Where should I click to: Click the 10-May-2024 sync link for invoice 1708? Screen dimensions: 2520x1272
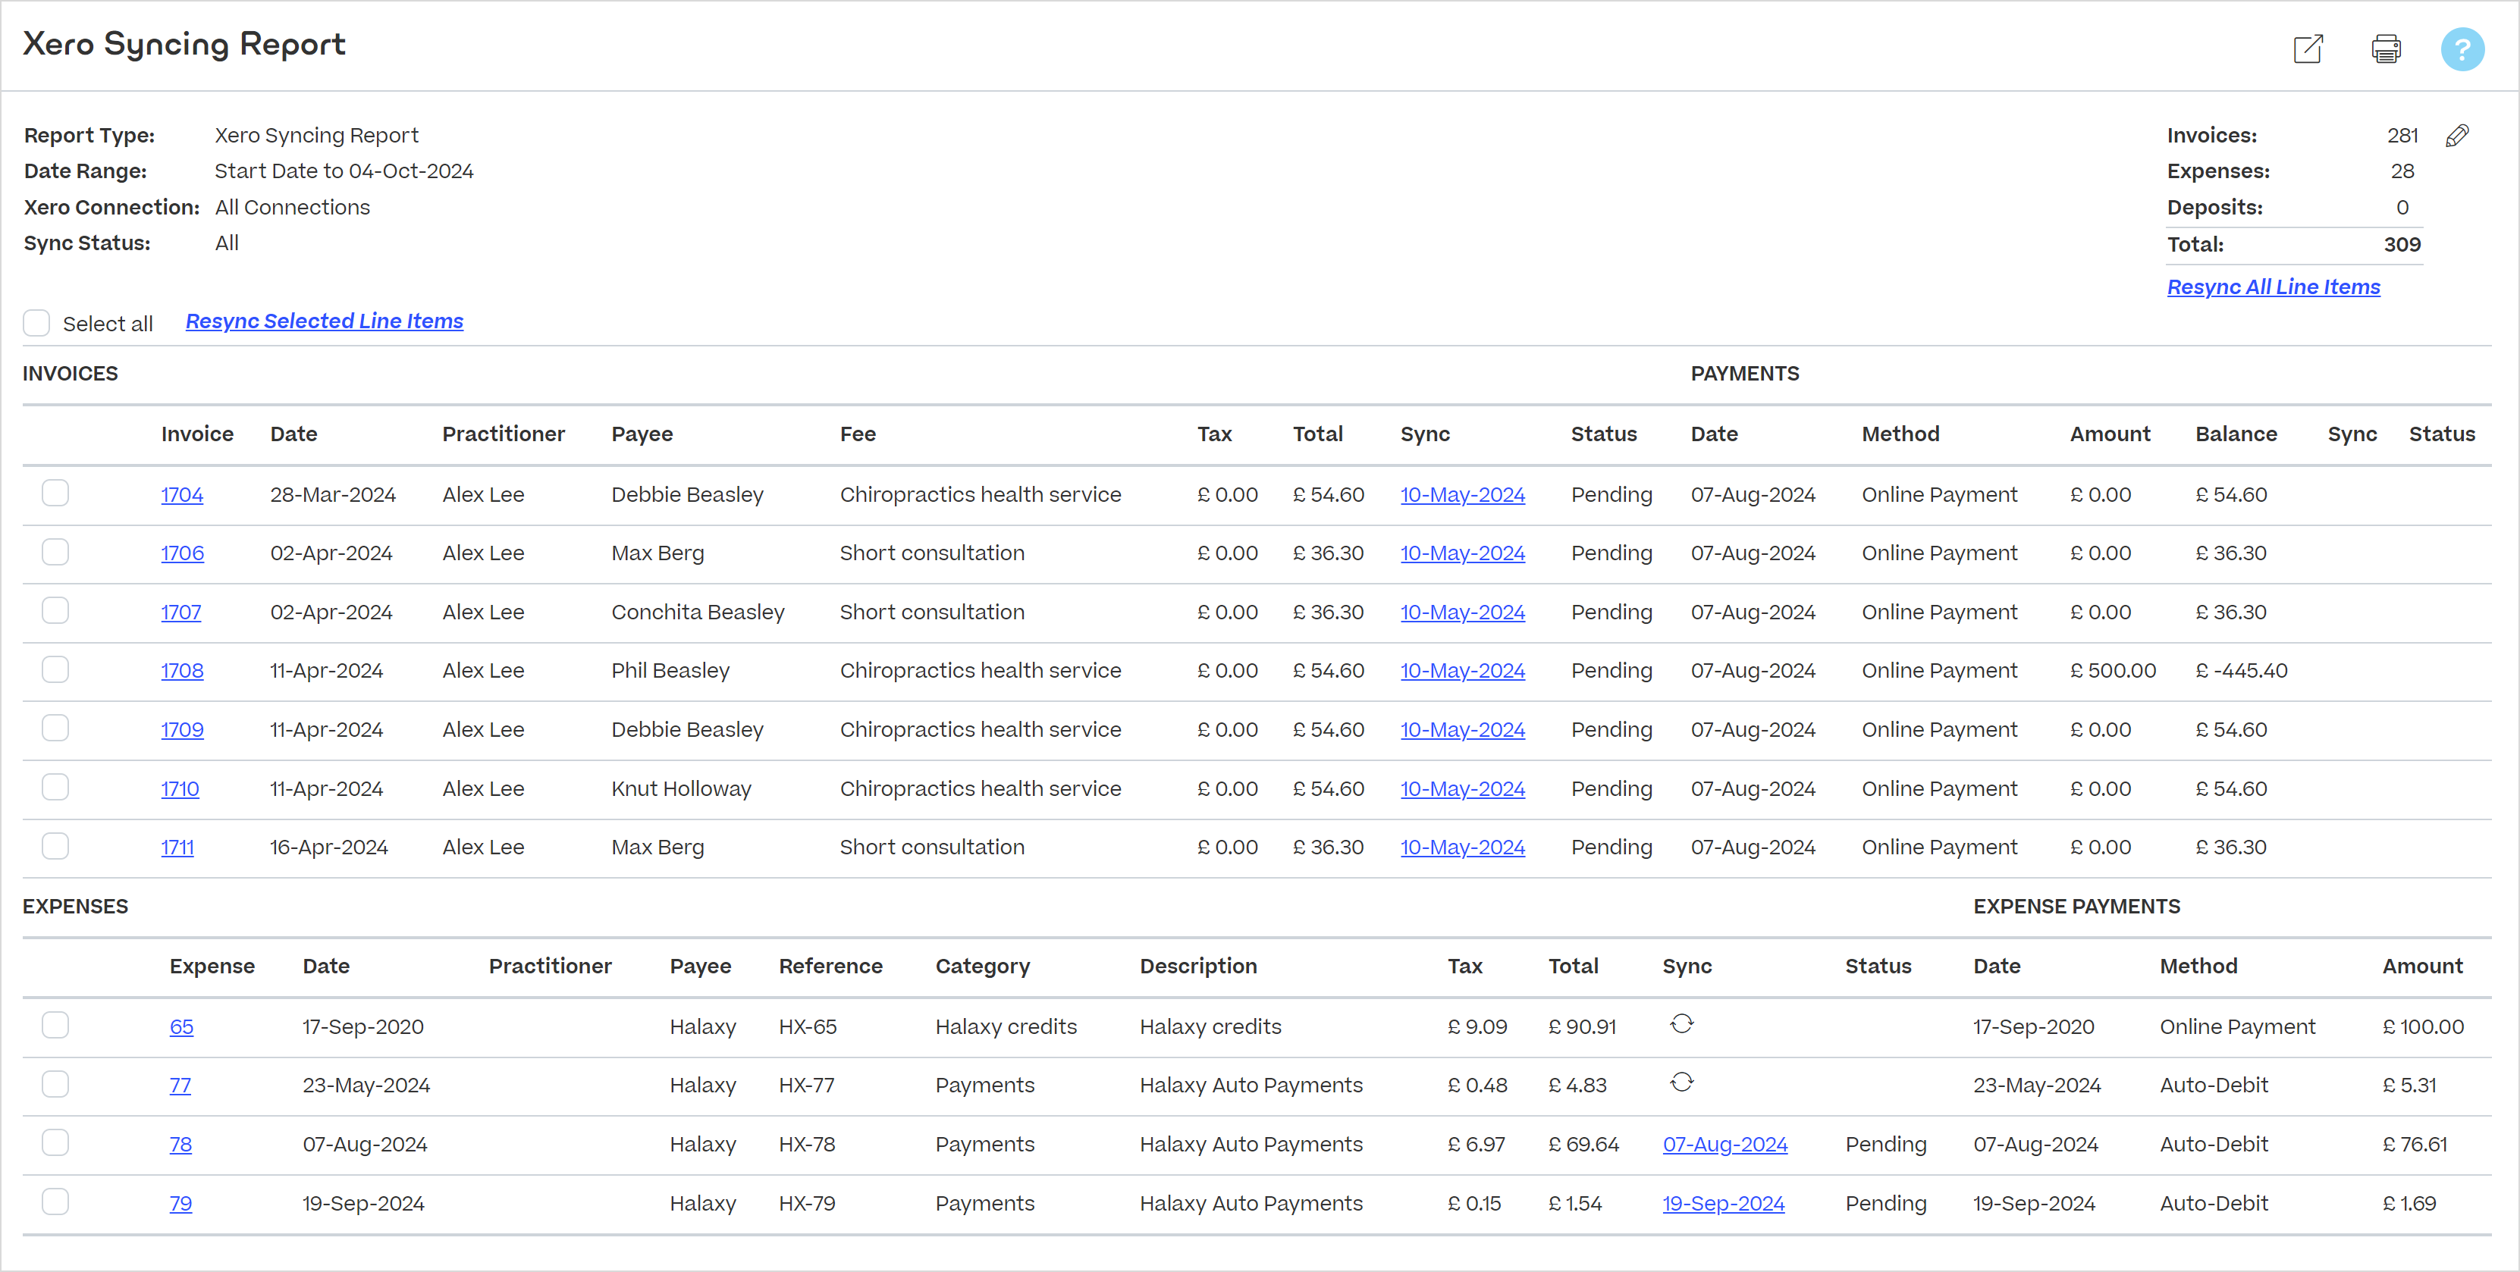(x=1463, y=671)
